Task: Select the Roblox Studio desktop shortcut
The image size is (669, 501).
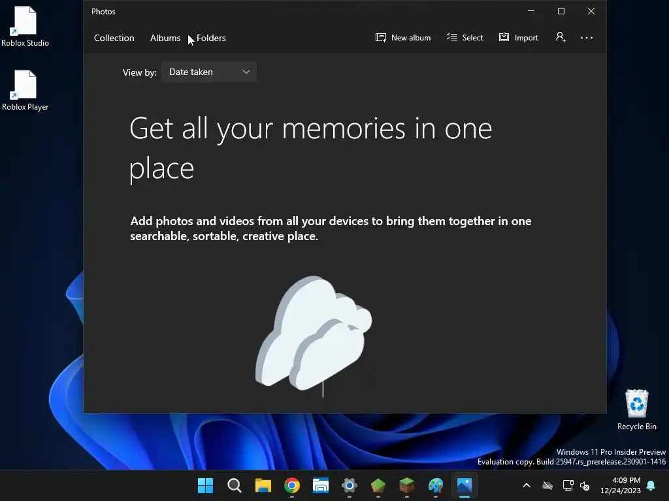Action: coord(25,26)
